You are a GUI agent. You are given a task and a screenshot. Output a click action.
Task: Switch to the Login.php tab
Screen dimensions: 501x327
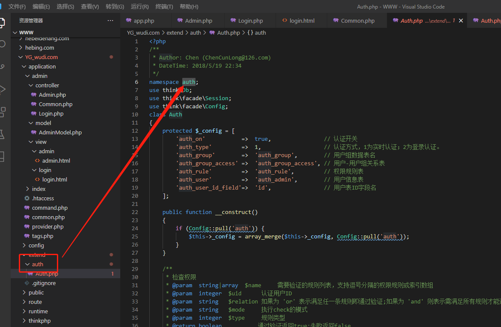(250, 21)
